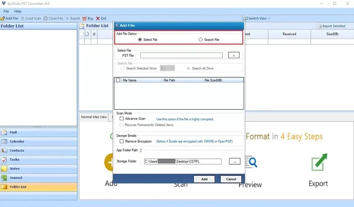Click the red Exit icon
The image size is (354, 207).
[x=98, y=18]
